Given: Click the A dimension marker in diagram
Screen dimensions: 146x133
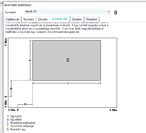Looking at the screenshot, I should click(x=25, y=104).
